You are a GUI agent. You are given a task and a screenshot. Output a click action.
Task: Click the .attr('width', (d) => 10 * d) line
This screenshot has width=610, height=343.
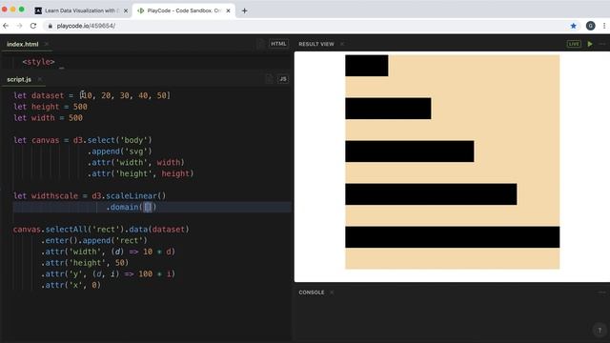[108, 252]
